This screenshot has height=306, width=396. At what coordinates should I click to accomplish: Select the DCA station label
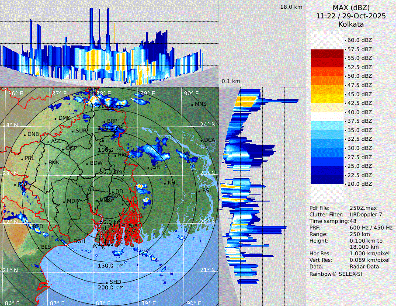(x=209, y=140)
